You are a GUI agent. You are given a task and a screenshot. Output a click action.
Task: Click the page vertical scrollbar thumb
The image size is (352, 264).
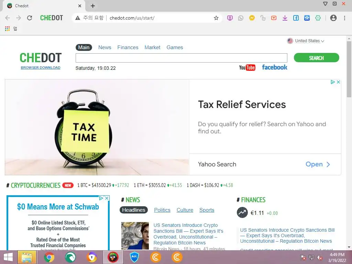click(349, 69)
